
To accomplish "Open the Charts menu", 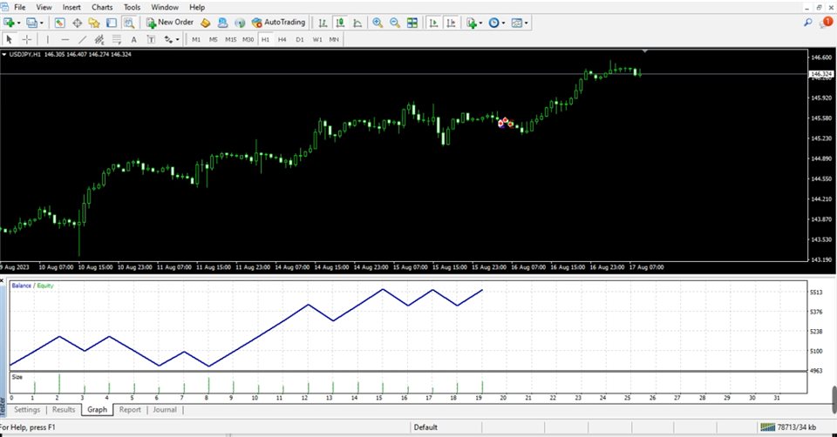I will (x=102, y=8).
